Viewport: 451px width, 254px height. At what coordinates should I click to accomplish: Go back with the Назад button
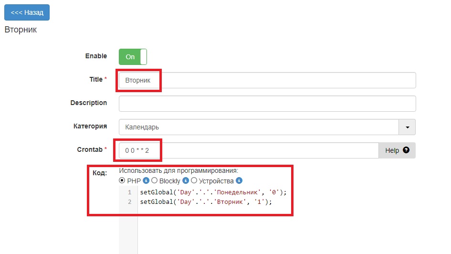[27, 12]
